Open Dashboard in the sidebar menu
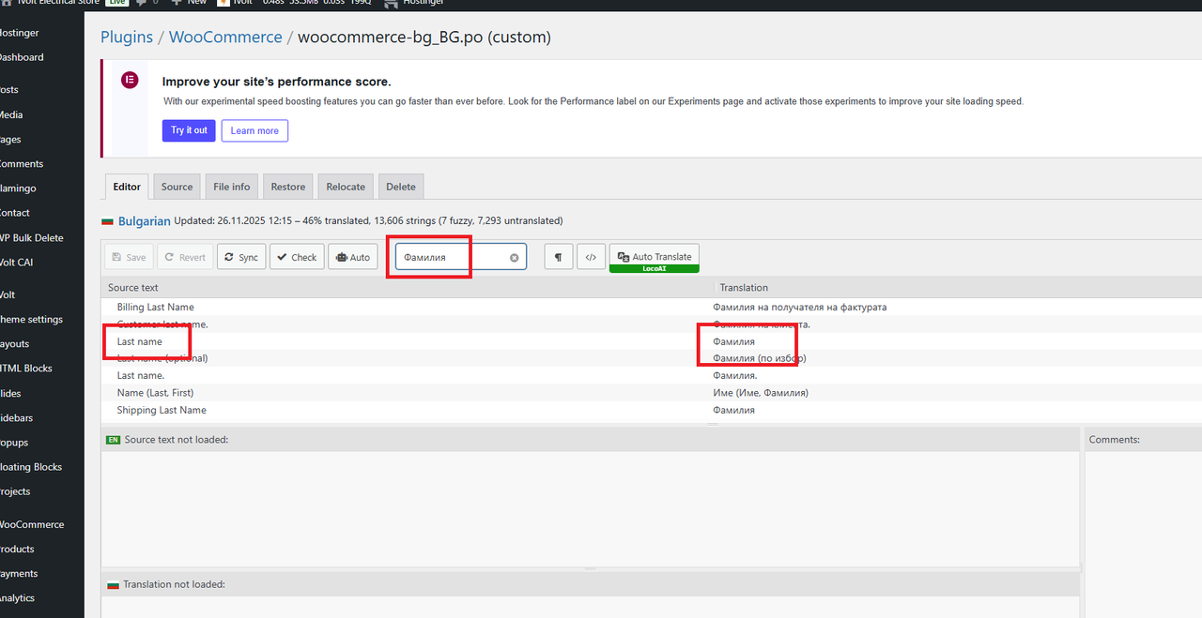This screenshot has width=1202, height=618. [x=21, y=57]
